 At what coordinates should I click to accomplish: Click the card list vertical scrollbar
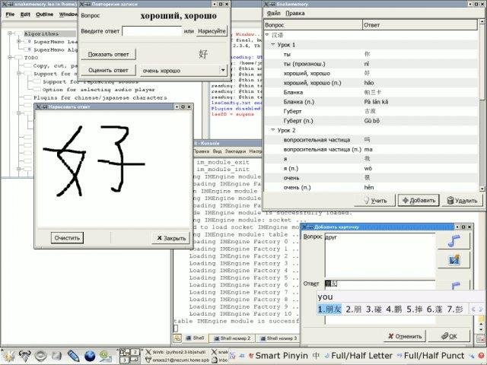point(482,106)
